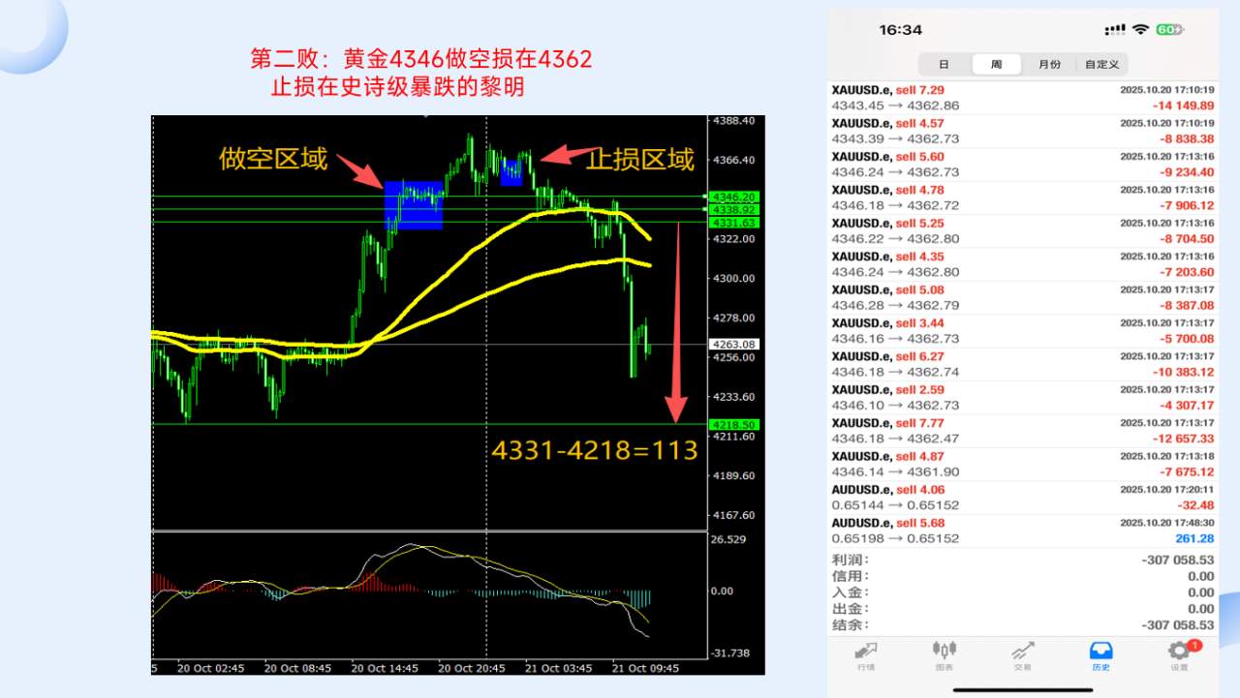Viewport: 1240px width, 698px height.
Task: Switch history period to 周
Action: click(x=996, y=64)
